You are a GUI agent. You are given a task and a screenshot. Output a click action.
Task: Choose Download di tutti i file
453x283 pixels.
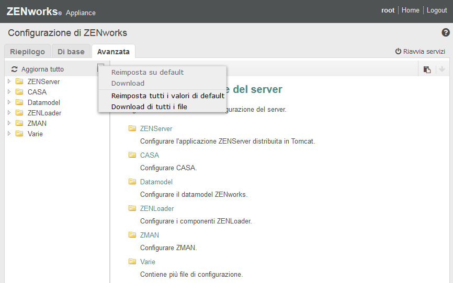click(149, 107)
